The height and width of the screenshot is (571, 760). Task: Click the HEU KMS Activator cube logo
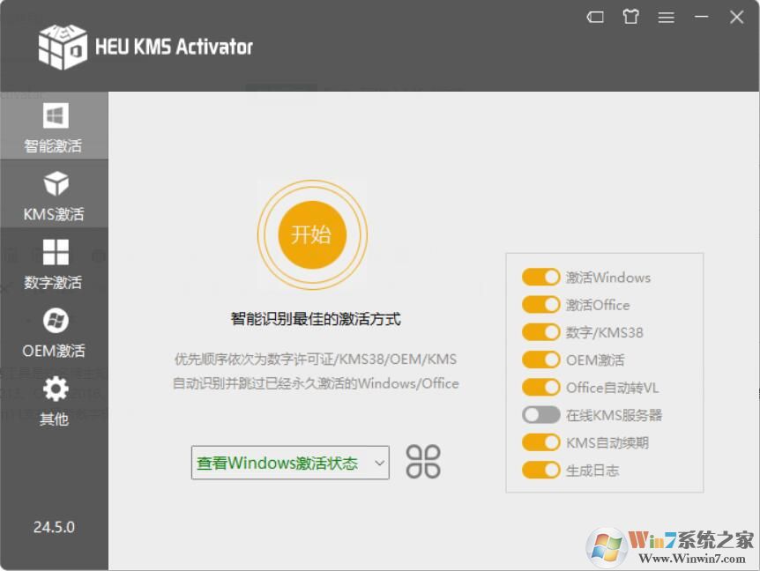click(63, 47)
